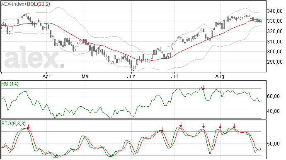Click the RSI(14) panel label
Image resolution: width=286 pixels, height=160 pixels.
tap(10, 84)
